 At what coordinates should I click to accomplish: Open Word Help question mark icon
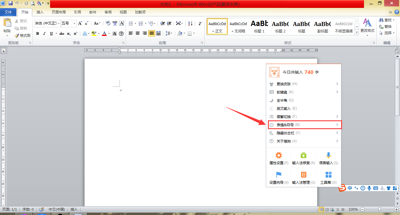(x=396, y=12)
